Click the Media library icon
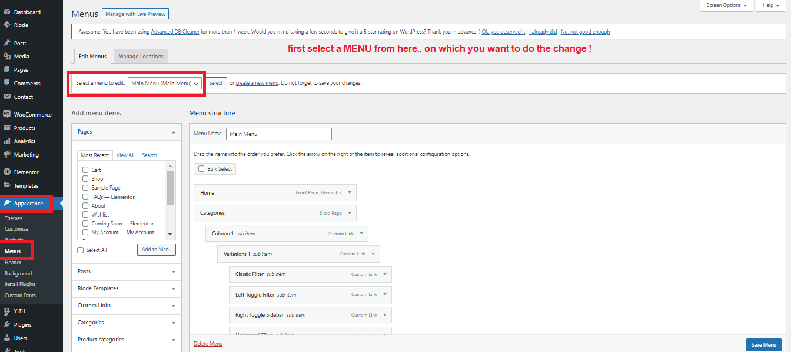 pos(7,57)
